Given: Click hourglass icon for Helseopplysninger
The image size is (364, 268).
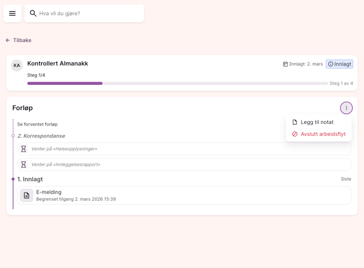Looking at the screenshot, I should point(23,149).
